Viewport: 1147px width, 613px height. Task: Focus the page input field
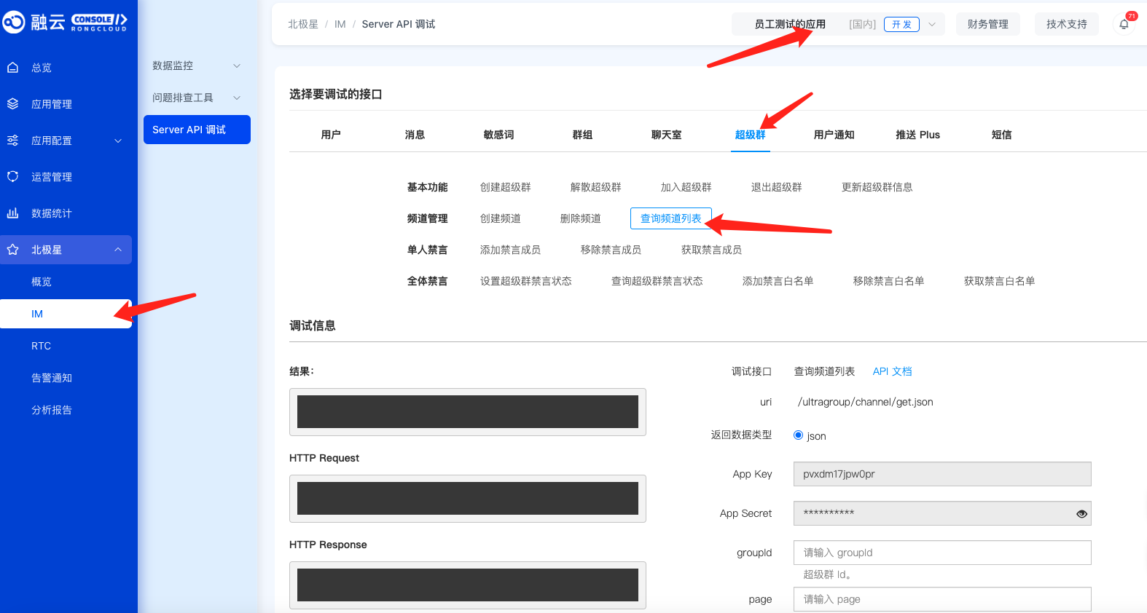point(942,599)
